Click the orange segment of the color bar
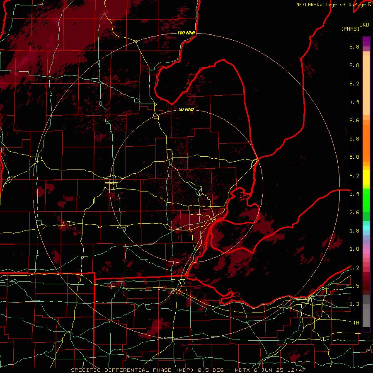 point(366,143)
